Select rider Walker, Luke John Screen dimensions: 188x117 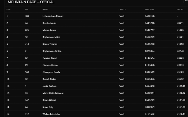coord(51,114)
